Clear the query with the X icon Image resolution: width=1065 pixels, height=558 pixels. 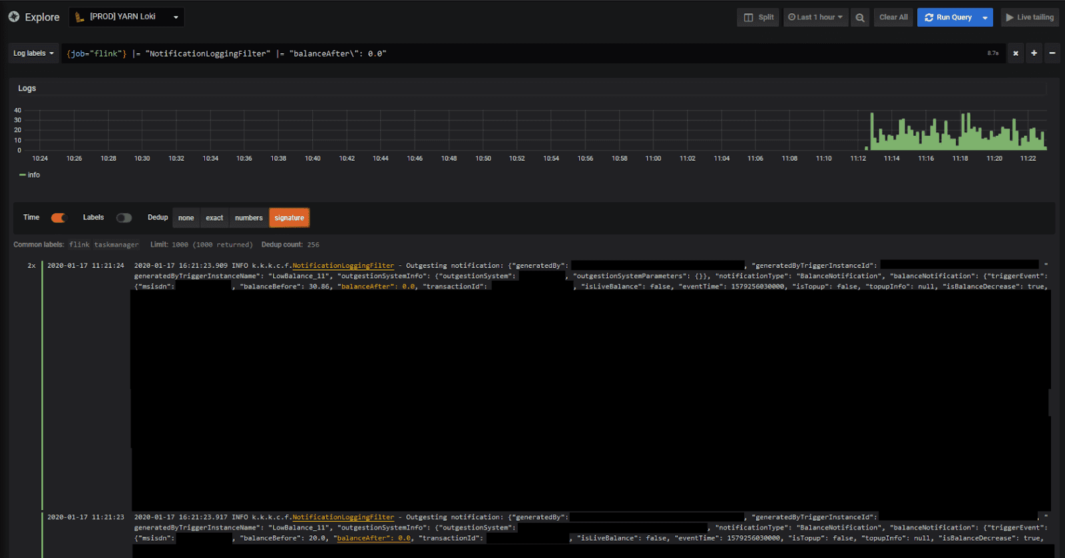(1016, 53)
